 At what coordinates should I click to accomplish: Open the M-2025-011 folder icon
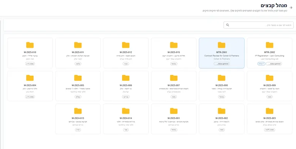coord(78,45)
